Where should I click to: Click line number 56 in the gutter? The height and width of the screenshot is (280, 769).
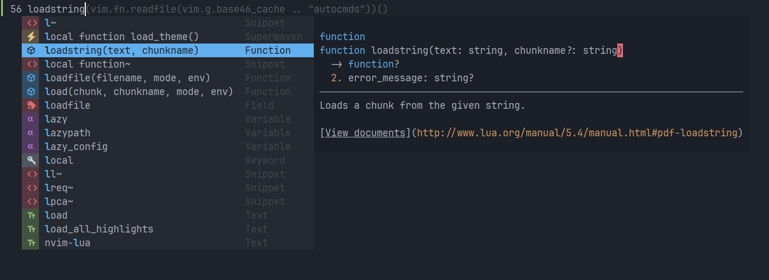click(x=16, y=9)
